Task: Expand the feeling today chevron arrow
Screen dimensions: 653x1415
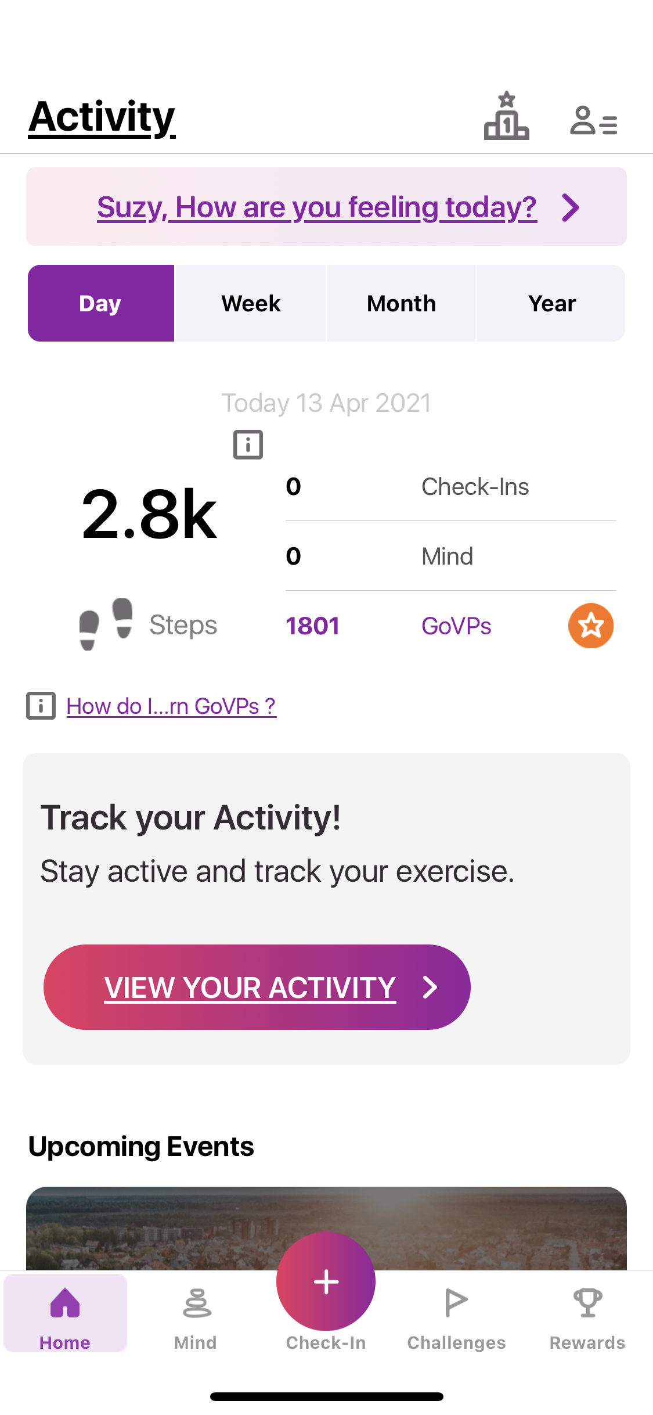Action: [571, 207]
